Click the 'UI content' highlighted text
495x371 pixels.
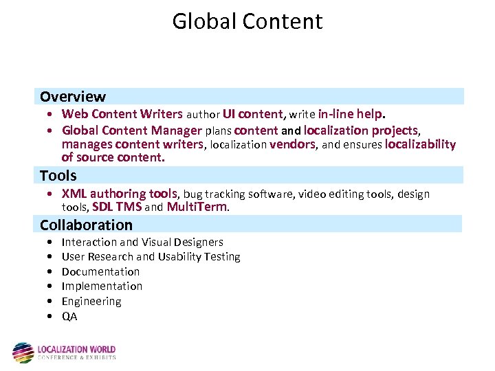coord(253,114)
